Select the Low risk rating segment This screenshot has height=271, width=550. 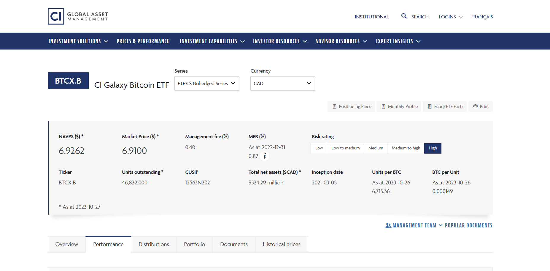point(319,148)
